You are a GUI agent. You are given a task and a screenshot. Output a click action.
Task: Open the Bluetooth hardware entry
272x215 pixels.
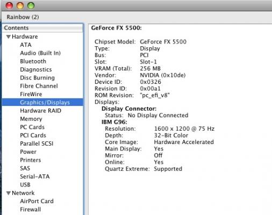(33, 61)
